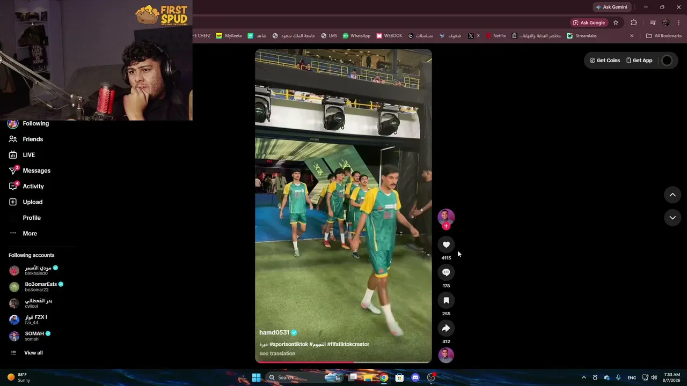
Task: Open Bo3omarEats following account
Action: point(36,287)
